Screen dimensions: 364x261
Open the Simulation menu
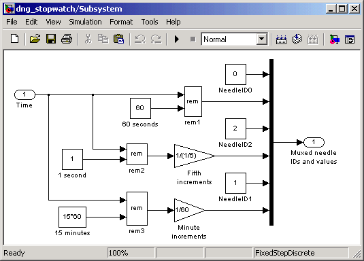click(x=85, y=22)
